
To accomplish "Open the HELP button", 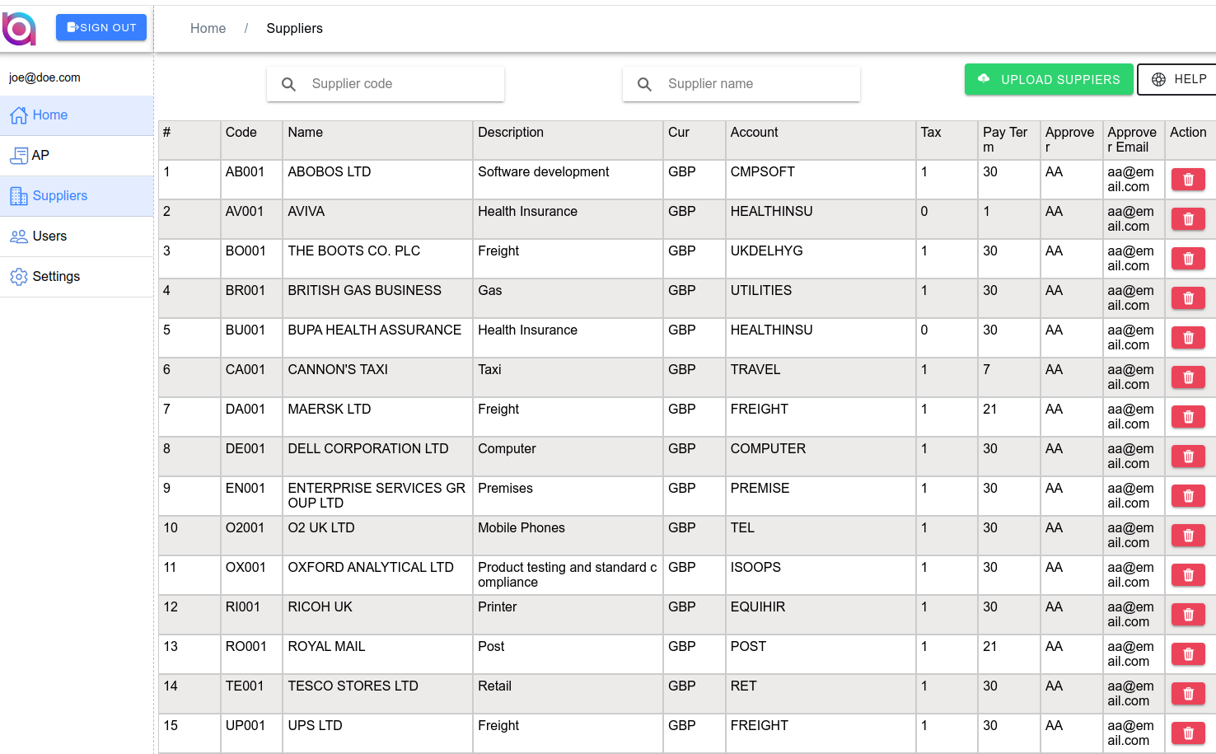I will pyautogui.click(x=1178, y=79).
